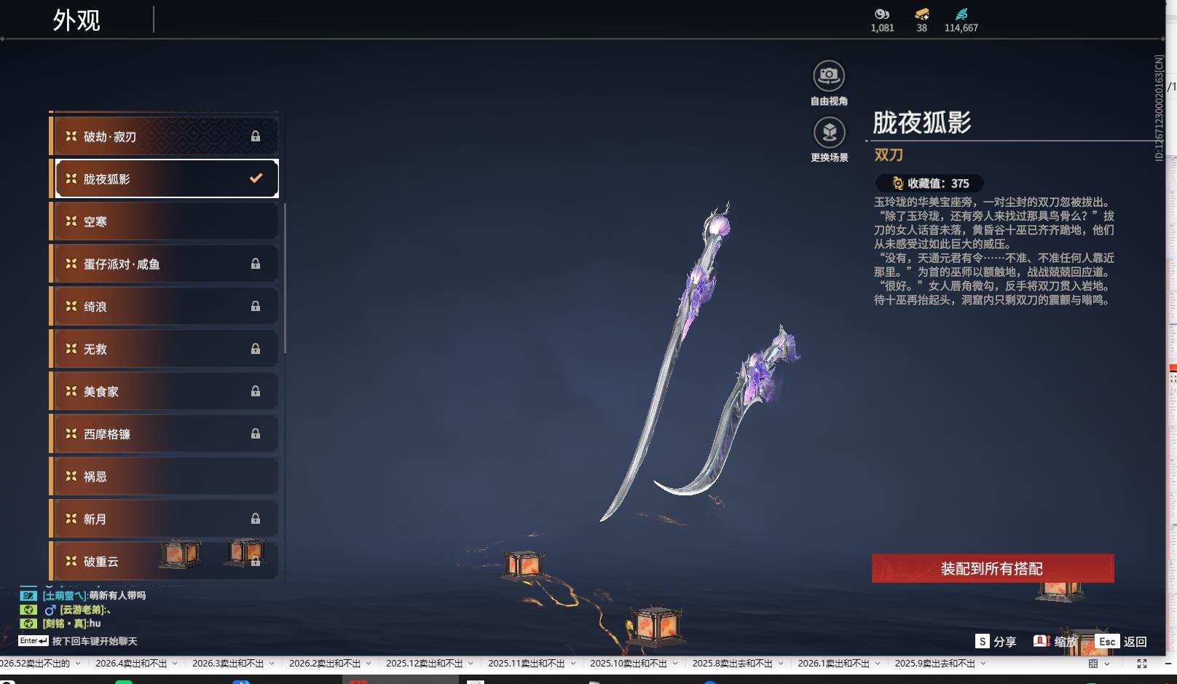1177x684 pixels.
Task: Click the cross icon on 祸忌 row
Action: pyautogui.click(x=71, y=476)
